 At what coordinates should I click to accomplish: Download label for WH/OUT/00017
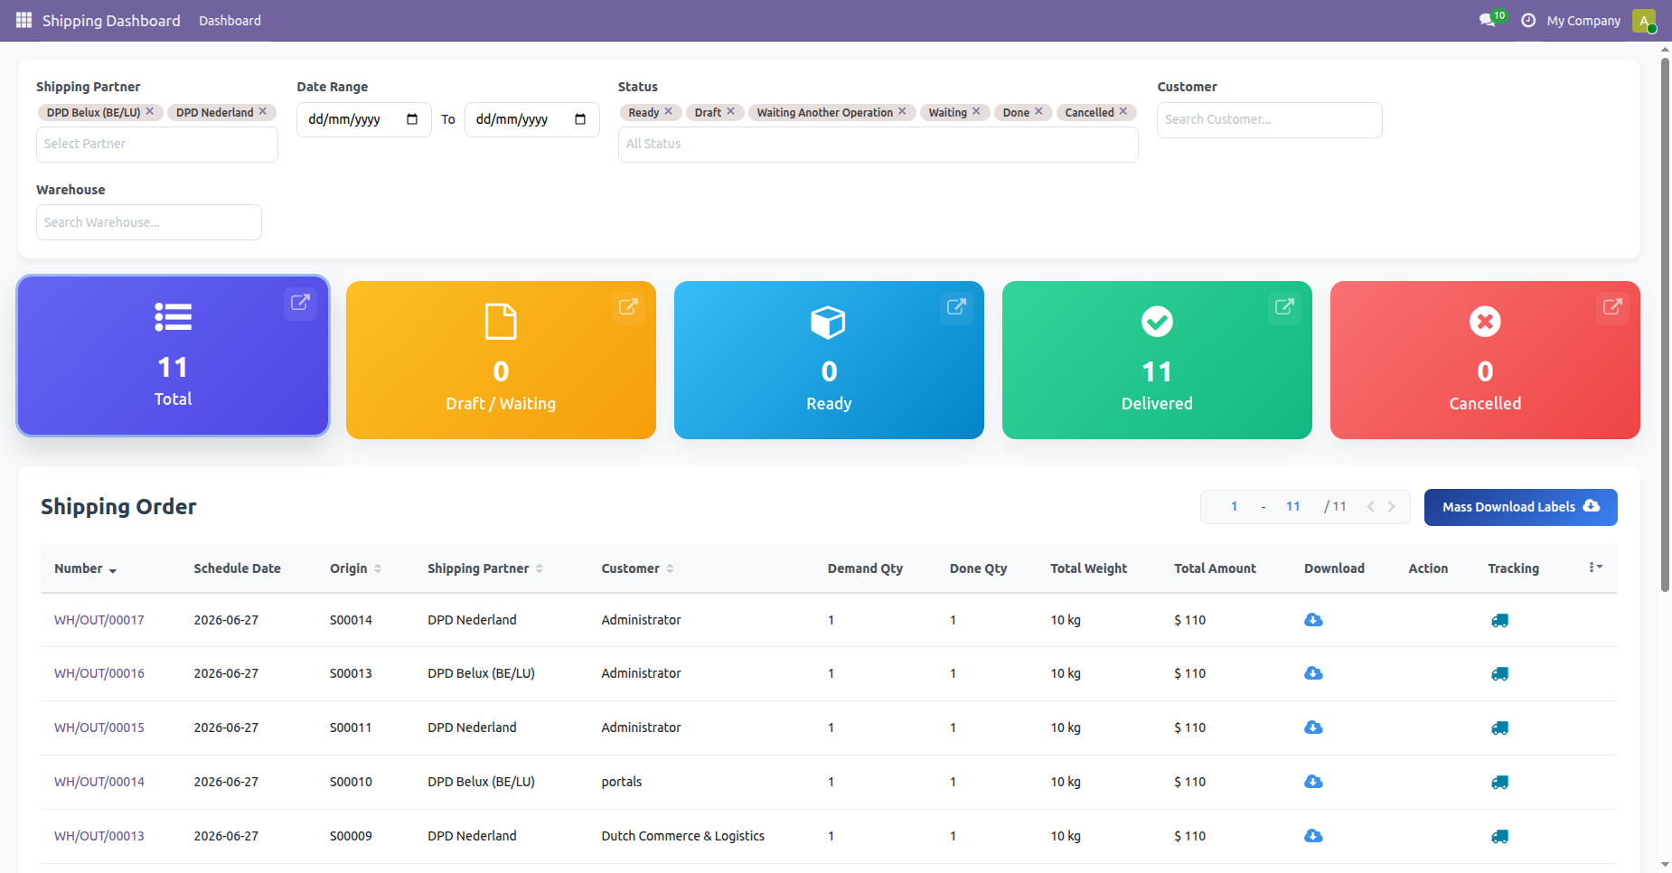[x=1313, y=620]
